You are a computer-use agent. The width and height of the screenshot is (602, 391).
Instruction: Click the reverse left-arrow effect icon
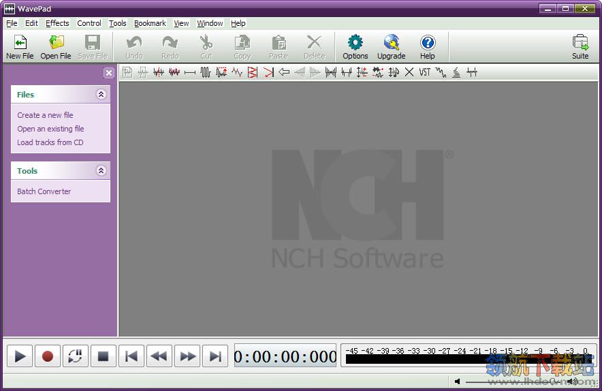[x=284, y=72]
